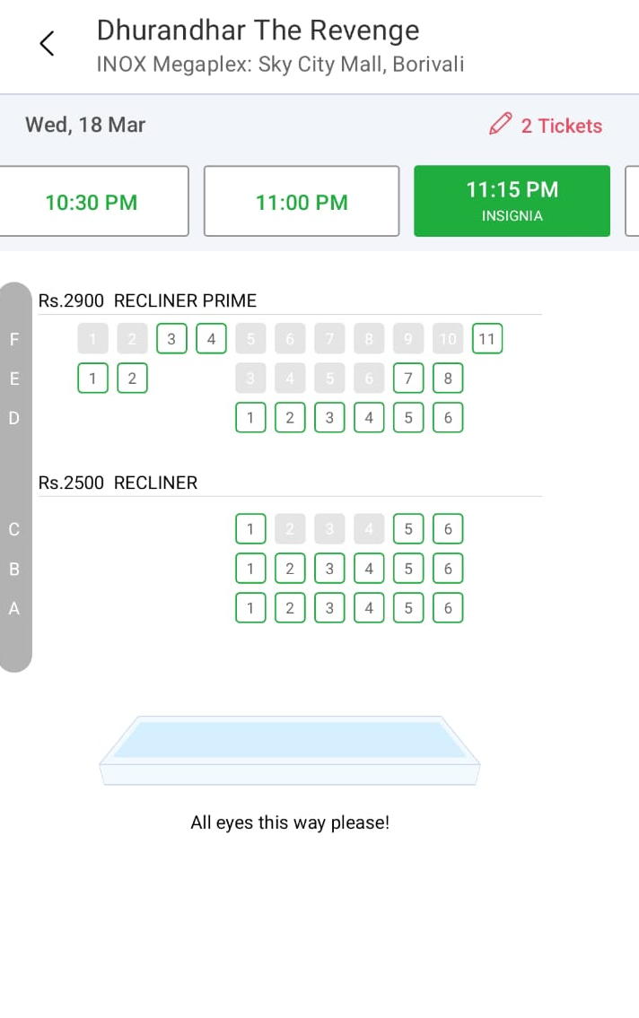This screenshot has width=639, height=1018.
Task: Switch to the 11:00 PM showtime
Action: click(x=302, y=202)
